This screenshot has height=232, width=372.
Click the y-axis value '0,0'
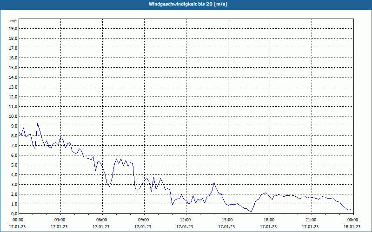(14, 213)
